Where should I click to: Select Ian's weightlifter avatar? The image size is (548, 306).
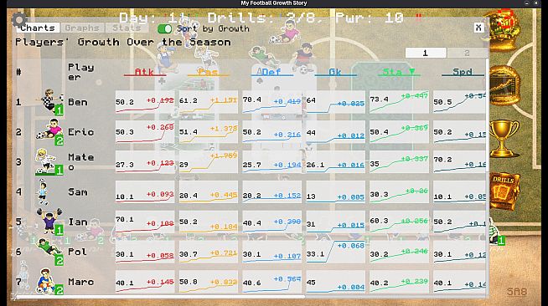click(49, 222)
